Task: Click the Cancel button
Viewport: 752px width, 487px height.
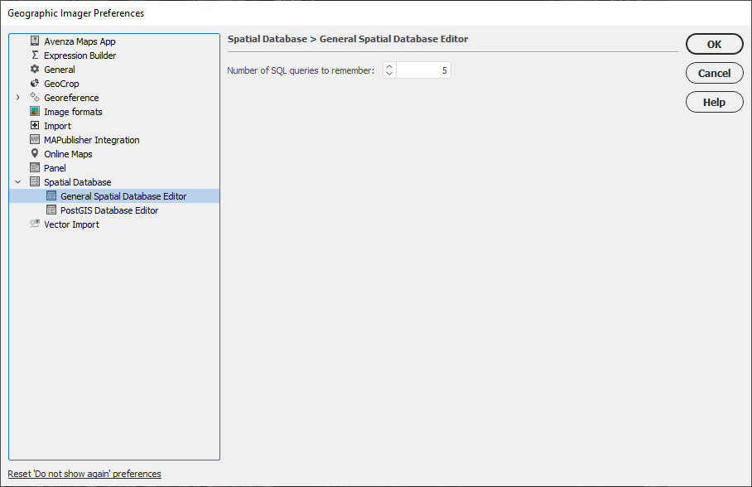Action: (x=714, y=73)
